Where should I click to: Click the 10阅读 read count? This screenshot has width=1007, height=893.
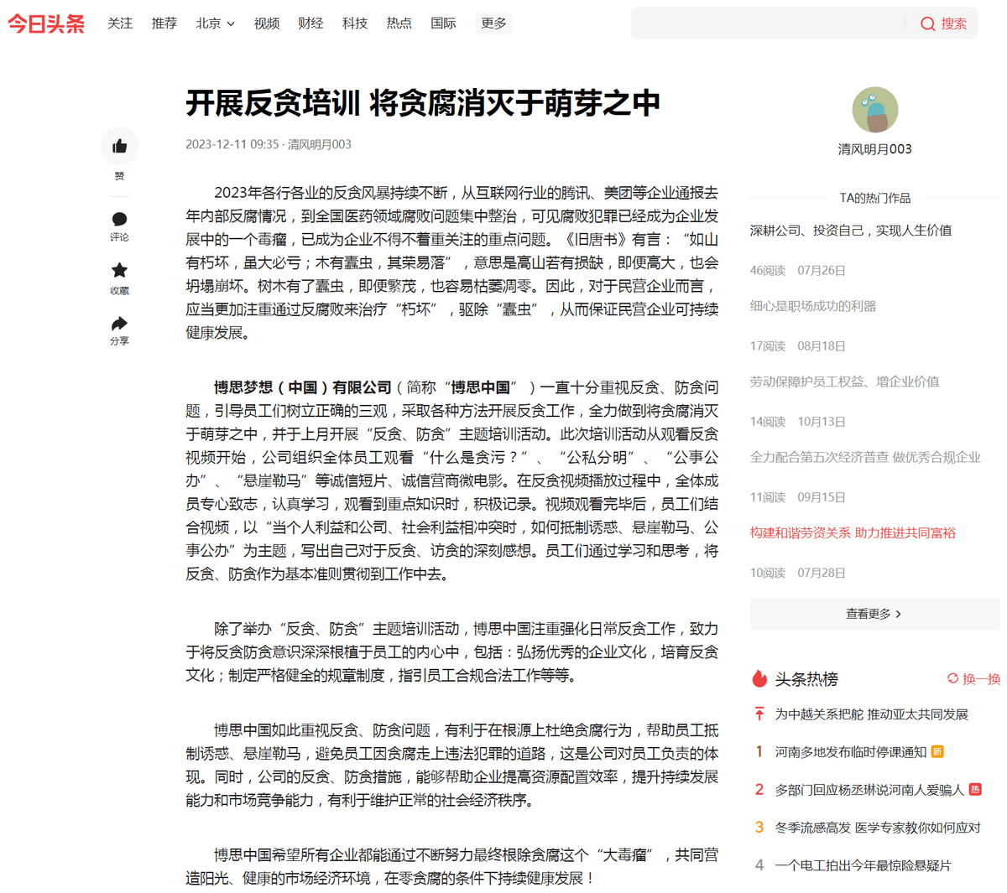tap(768, 573)
